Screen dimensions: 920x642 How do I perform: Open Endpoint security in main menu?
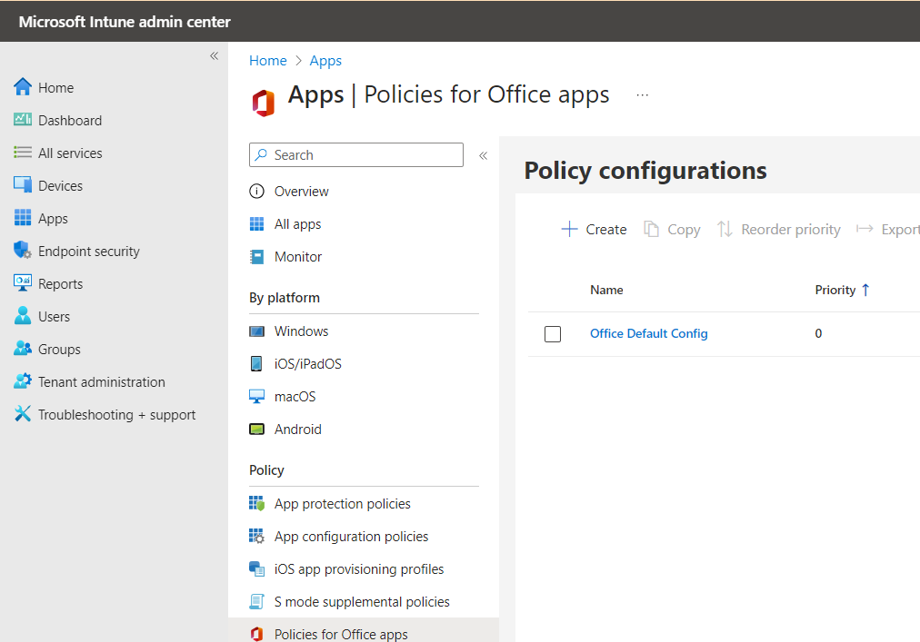point(88,251)
